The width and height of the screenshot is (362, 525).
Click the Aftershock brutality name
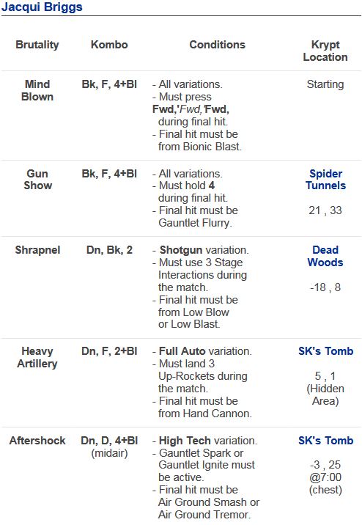pos(37,441)
